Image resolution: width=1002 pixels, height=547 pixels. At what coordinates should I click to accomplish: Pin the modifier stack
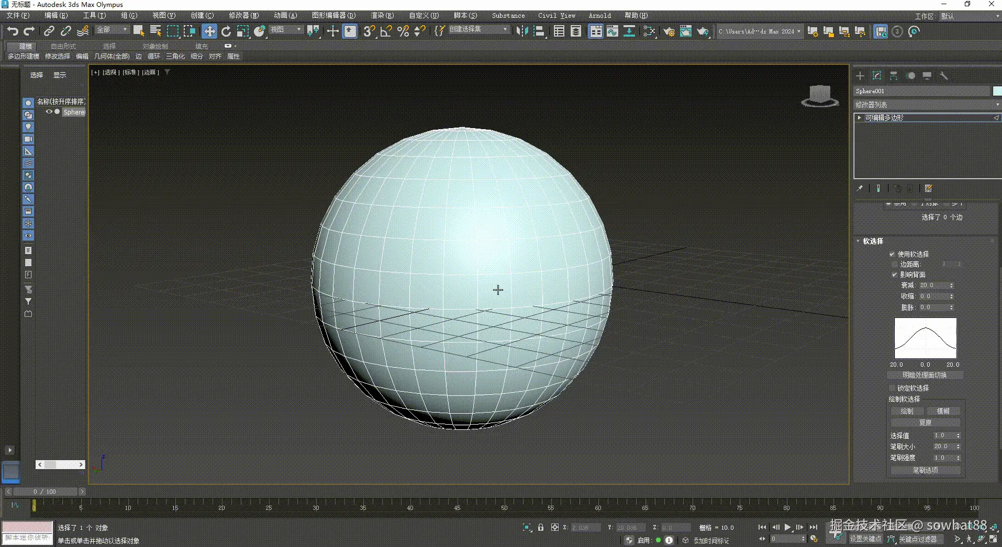pyautogui.click(x=860, y=188)
